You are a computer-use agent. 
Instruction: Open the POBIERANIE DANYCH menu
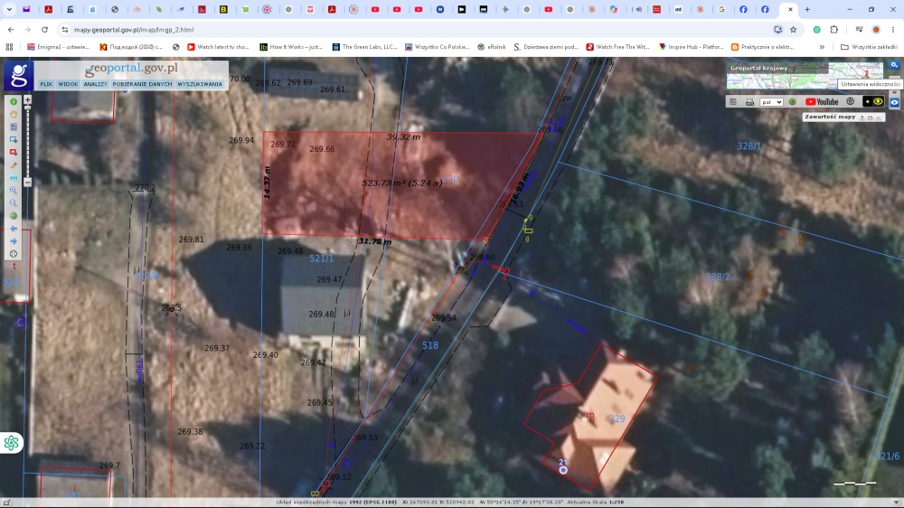pos(142,84)
